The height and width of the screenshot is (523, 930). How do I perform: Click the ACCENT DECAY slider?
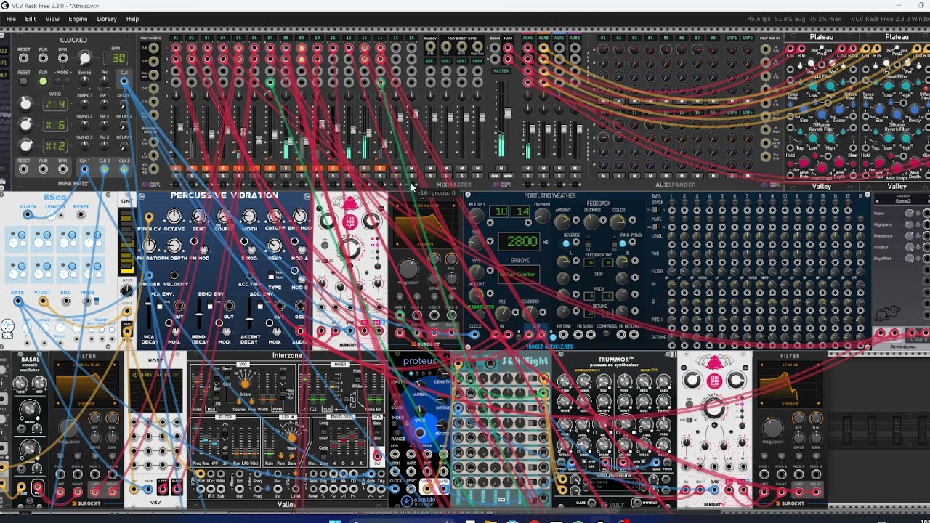pos(249,313)
